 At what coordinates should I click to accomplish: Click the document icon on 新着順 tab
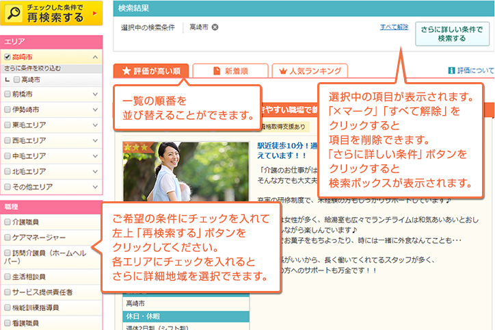click(217, 71)
